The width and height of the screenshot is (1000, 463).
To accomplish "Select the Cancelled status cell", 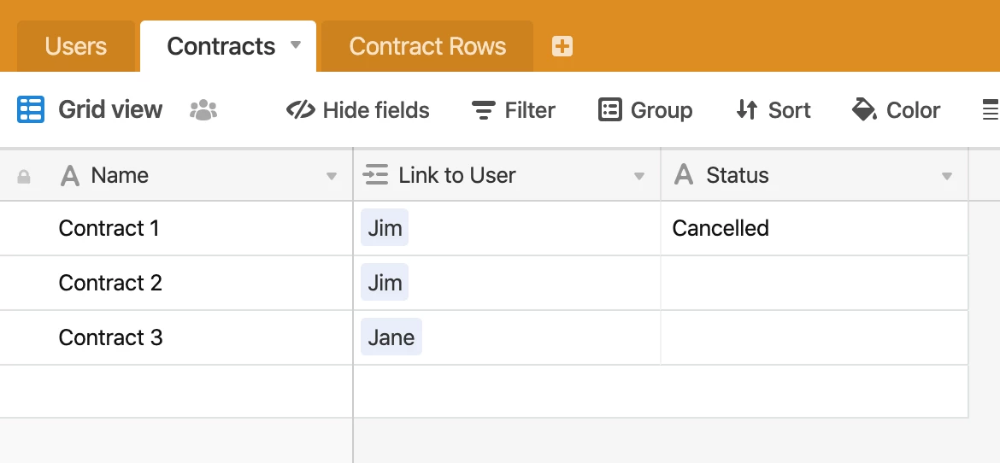I will click(815, 228).
